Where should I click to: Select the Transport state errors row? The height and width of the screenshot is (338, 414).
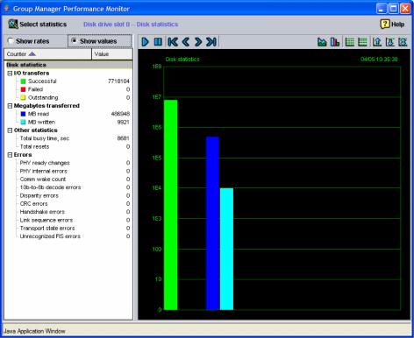click(68, 229)
